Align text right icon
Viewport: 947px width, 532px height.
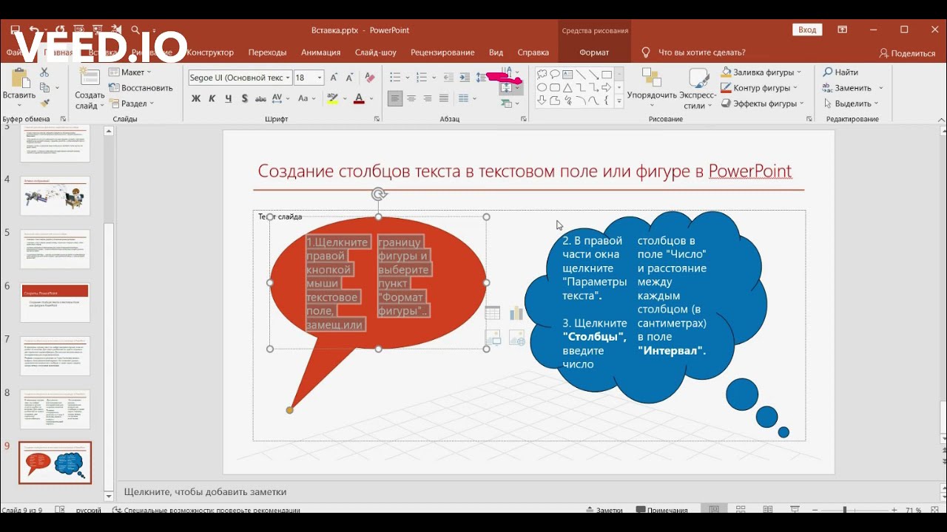pyautogui.click(x=428, y=98)
